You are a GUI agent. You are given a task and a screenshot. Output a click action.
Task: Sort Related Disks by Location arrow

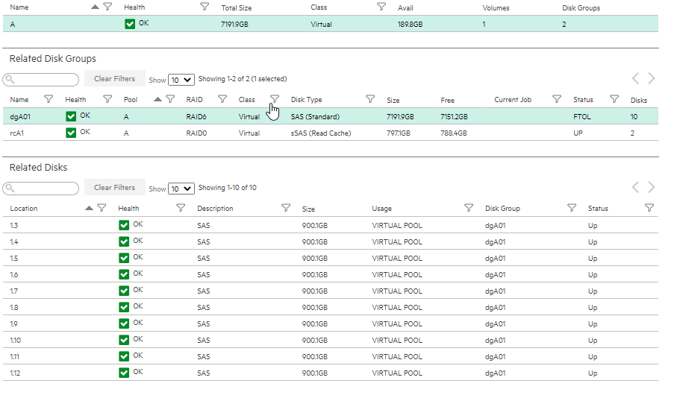89,208
